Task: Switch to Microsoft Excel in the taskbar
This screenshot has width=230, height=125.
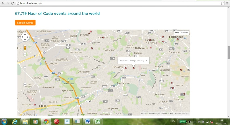Action: (98, 122)
